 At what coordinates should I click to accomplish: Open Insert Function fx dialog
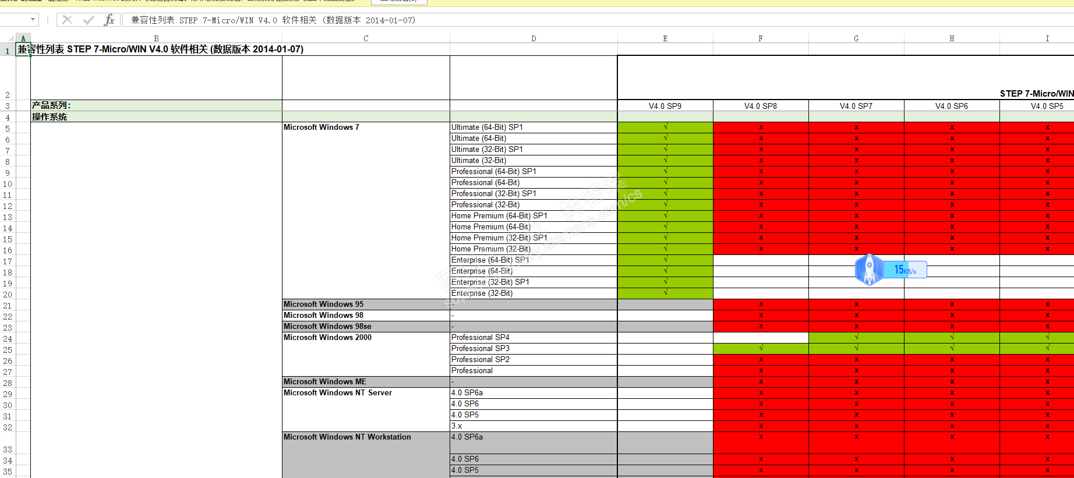tap(109, 20)
